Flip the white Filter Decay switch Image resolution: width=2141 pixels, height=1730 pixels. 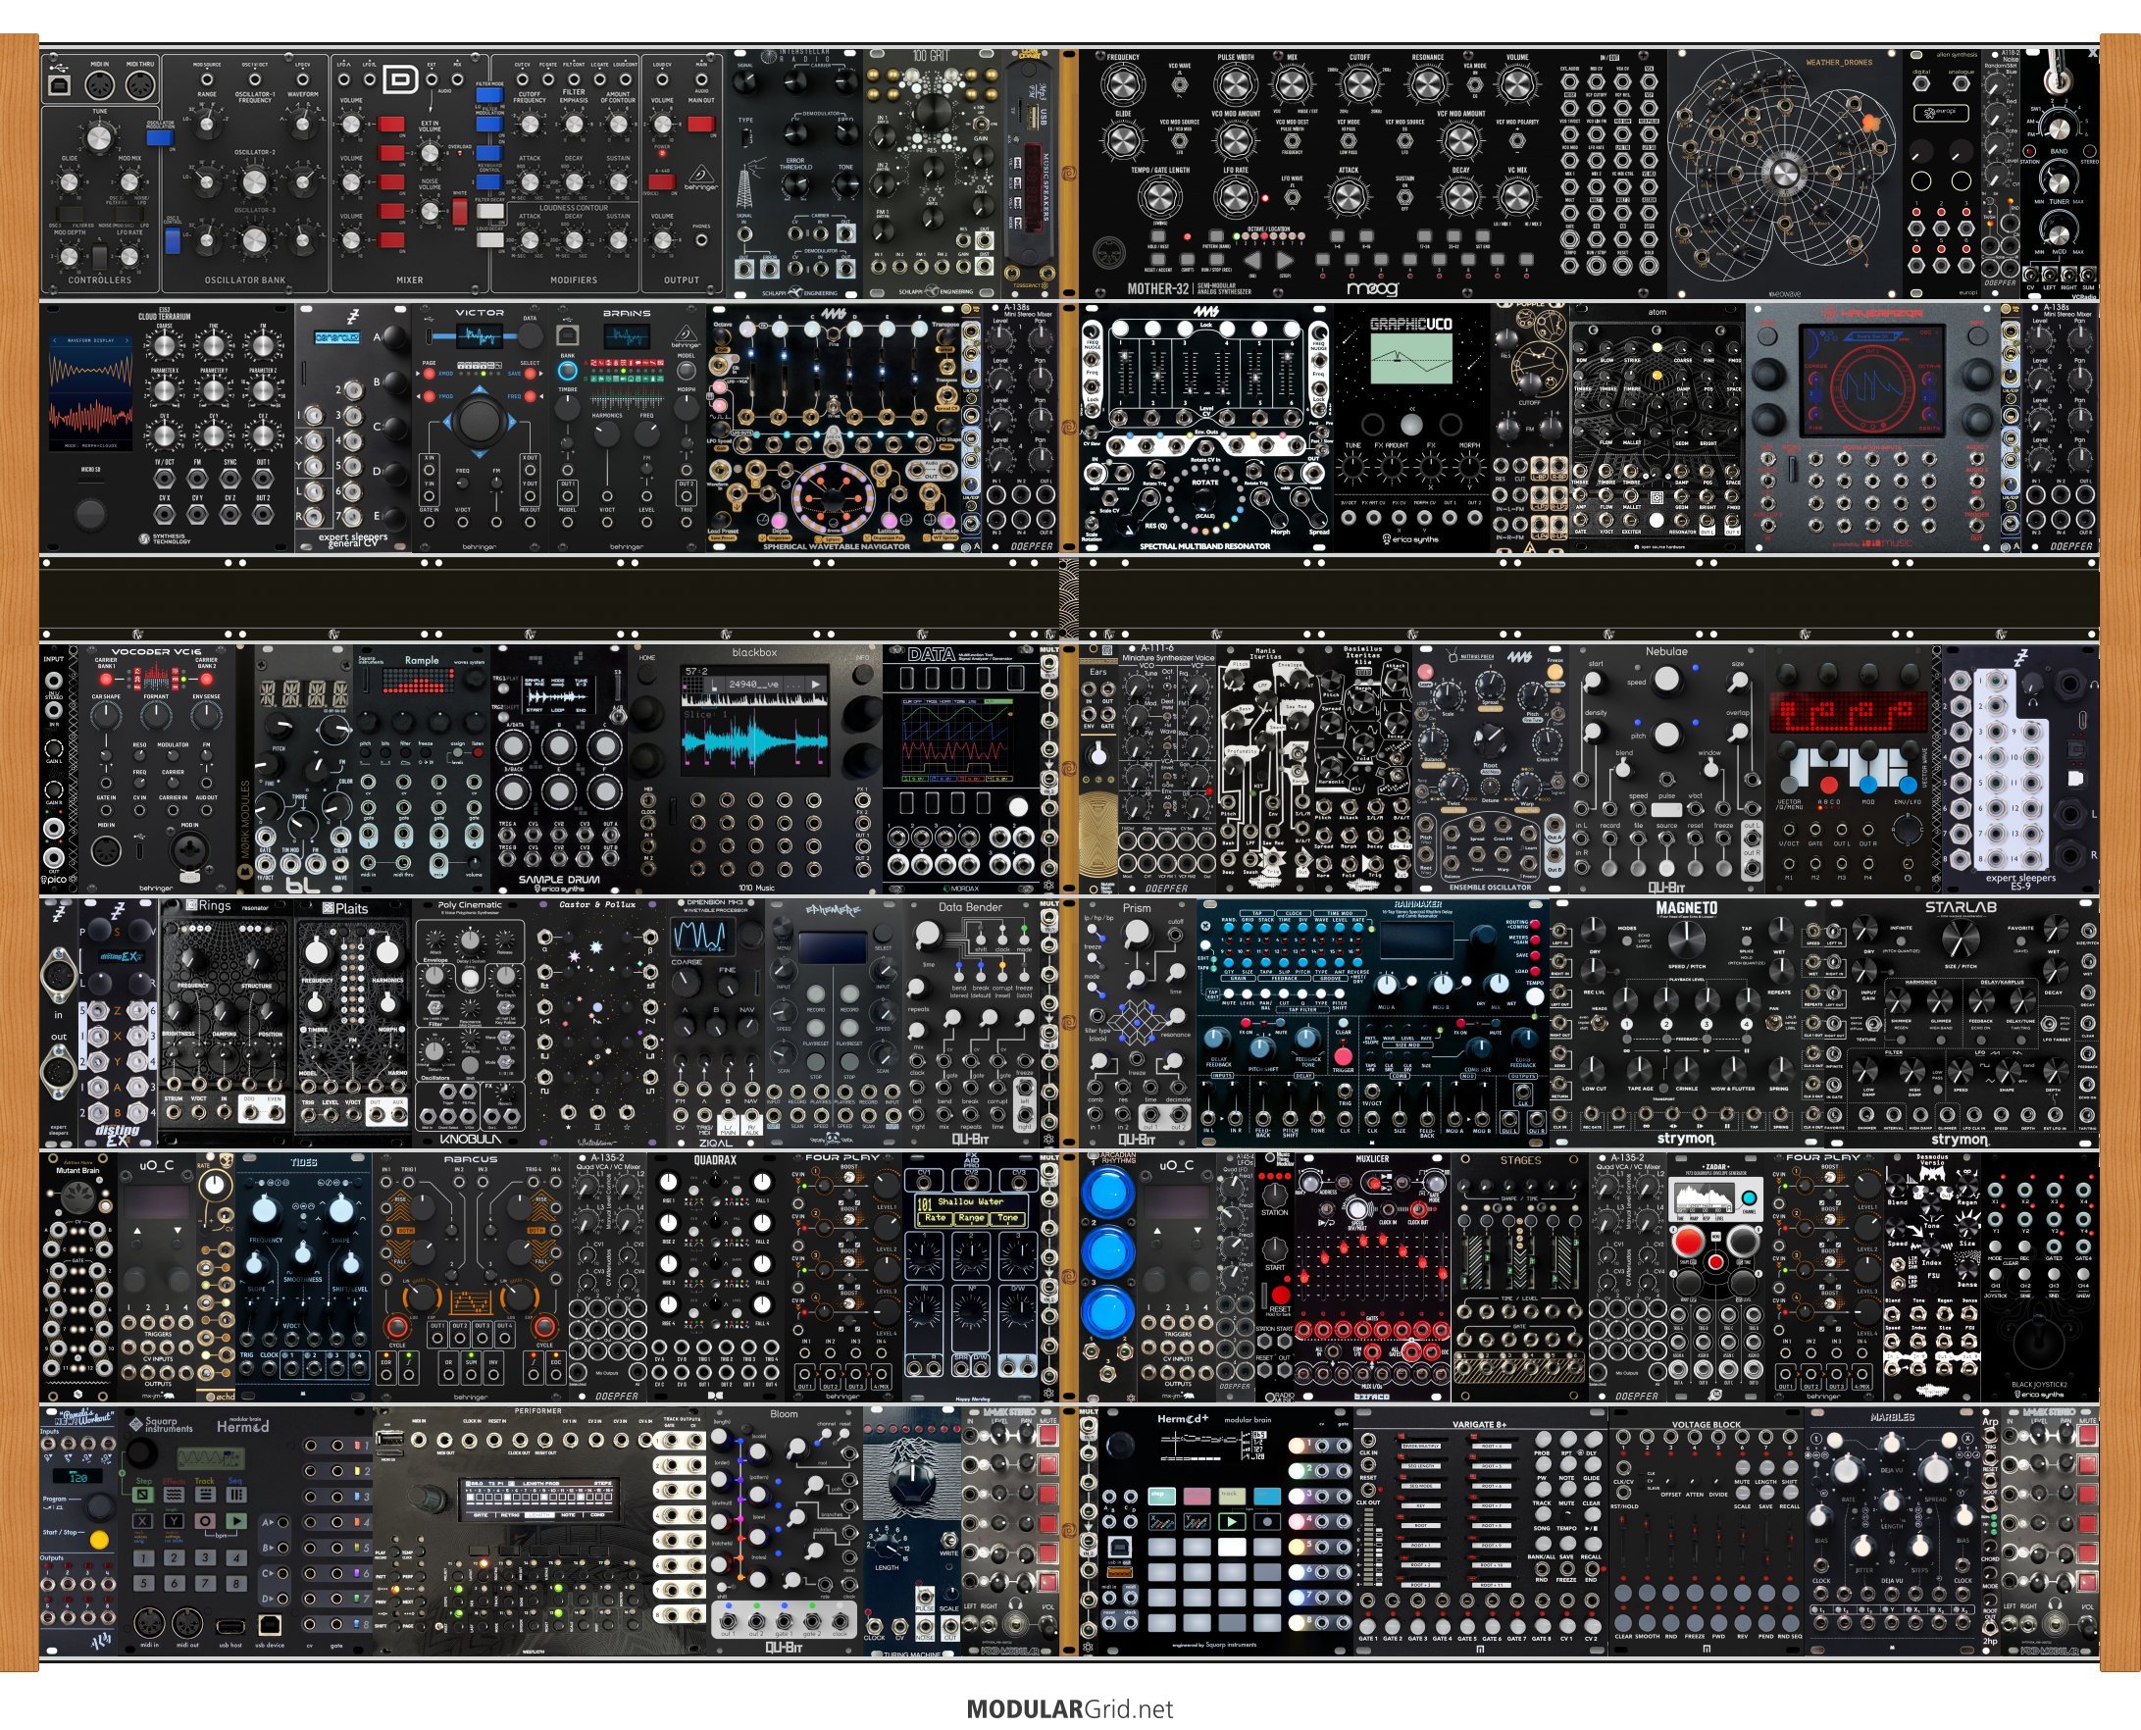point(490,211)
